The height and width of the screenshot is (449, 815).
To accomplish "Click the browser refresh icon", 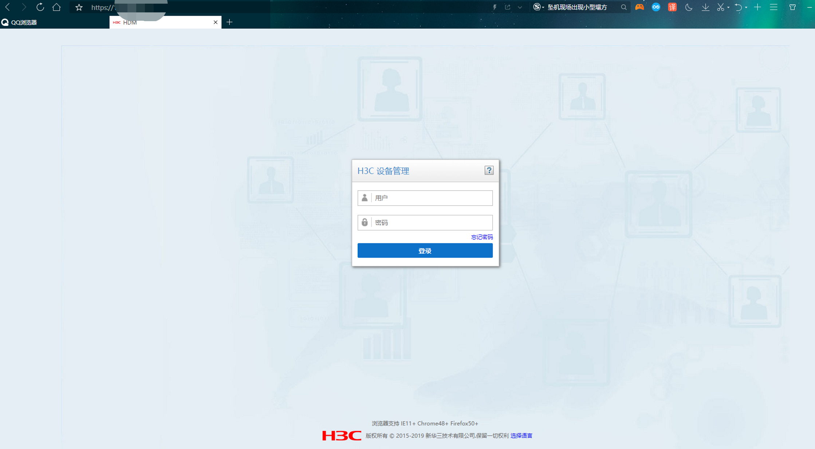I will point(40,7).
